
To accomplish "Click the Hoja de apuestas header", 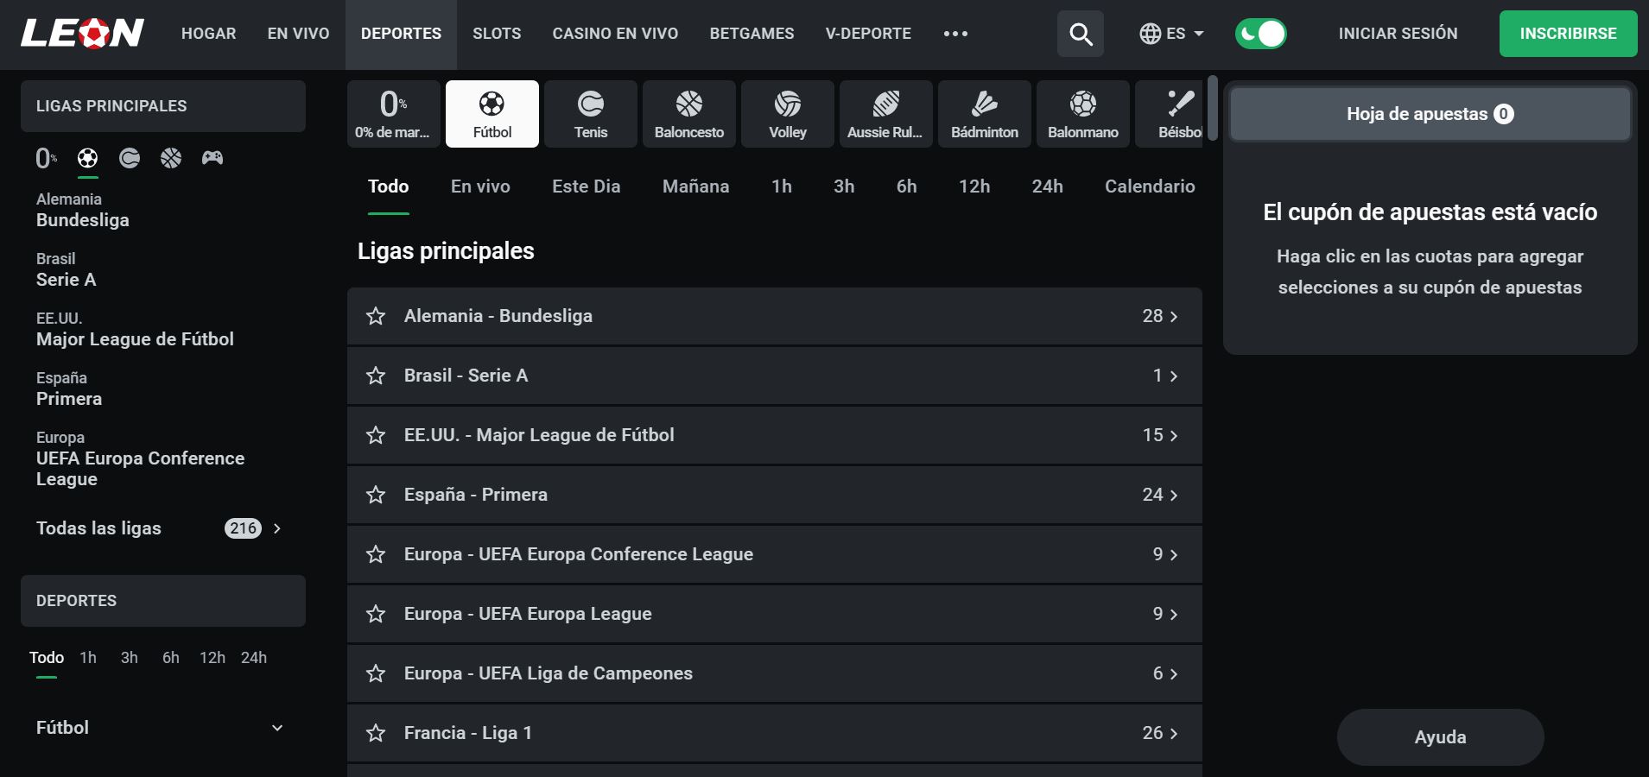I will pyautogui.click(x=1430, y=114).
